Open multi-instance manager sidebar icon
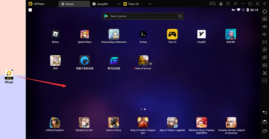The width and height of the screenshot is (269, 139). pos(265,57)
